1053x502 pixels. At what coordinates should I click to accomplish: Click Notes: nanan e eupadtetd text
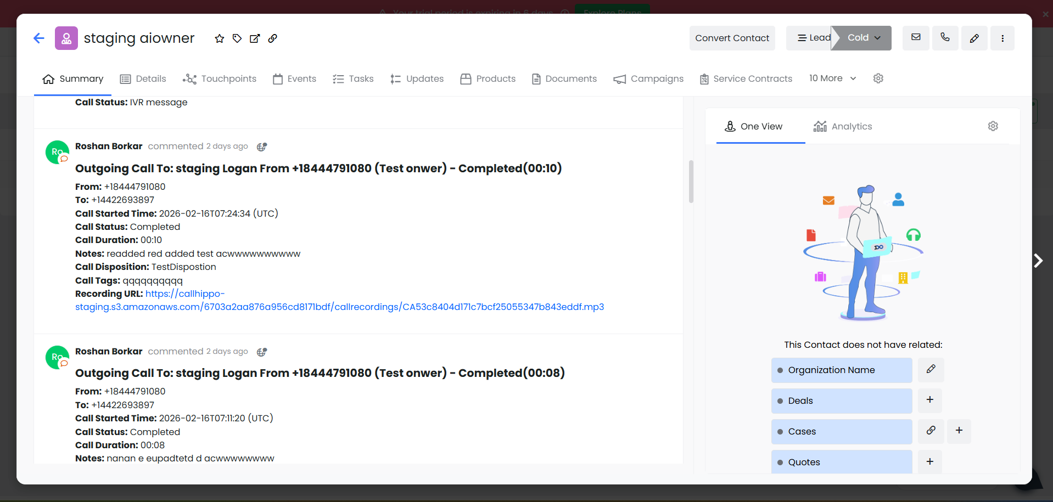coord(175,458)
